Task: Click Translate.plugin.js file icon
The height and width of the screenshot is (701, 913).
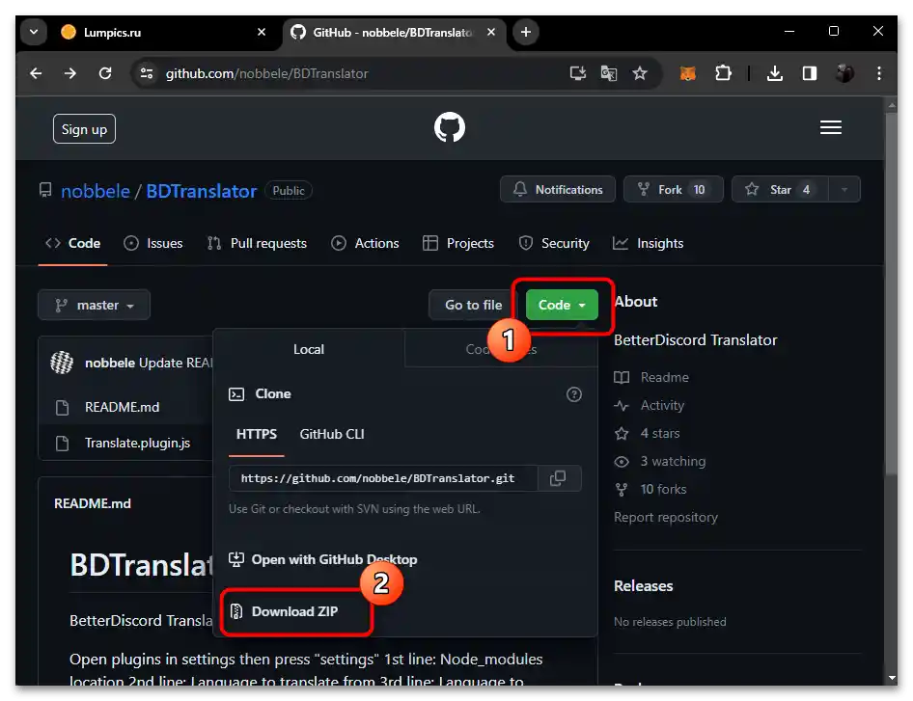Action: click(x=63, y=444)
